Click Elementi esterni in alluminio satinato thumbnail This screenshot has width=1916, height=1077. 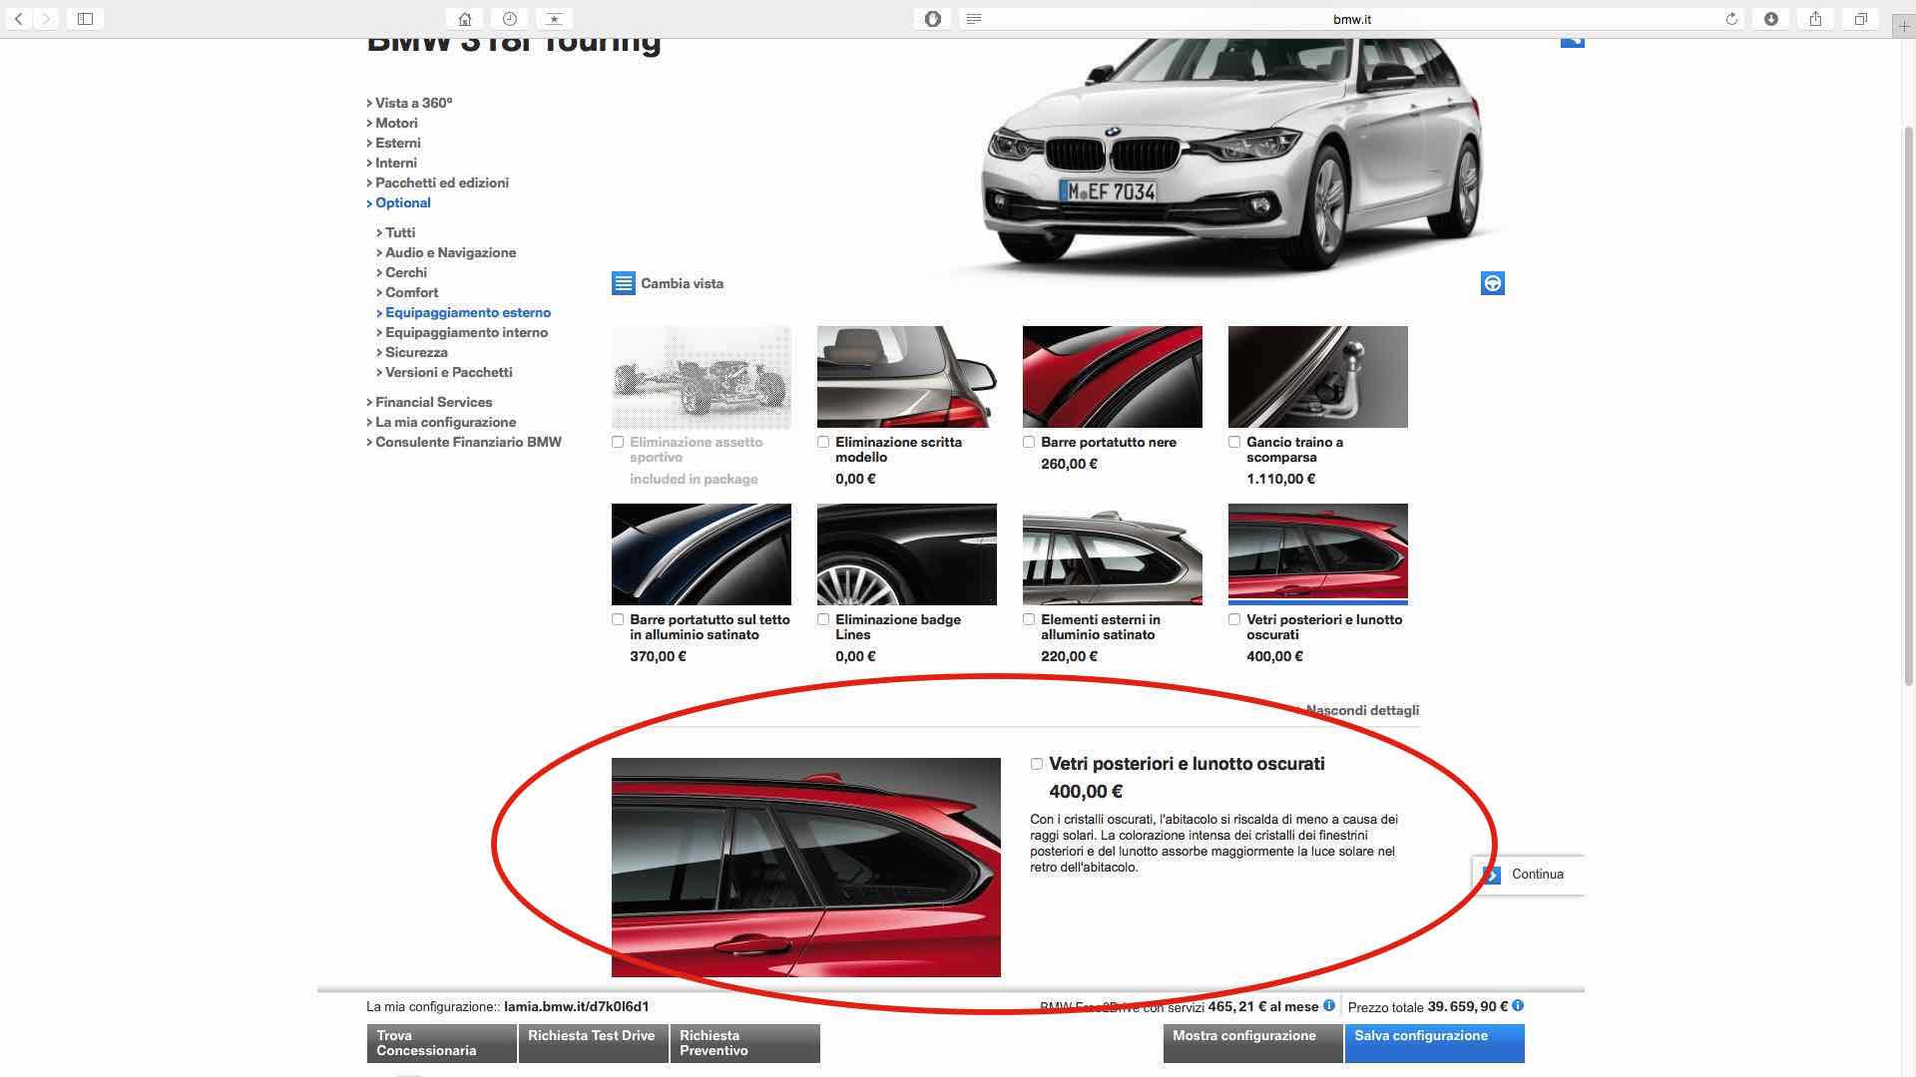coord(1112,554)
